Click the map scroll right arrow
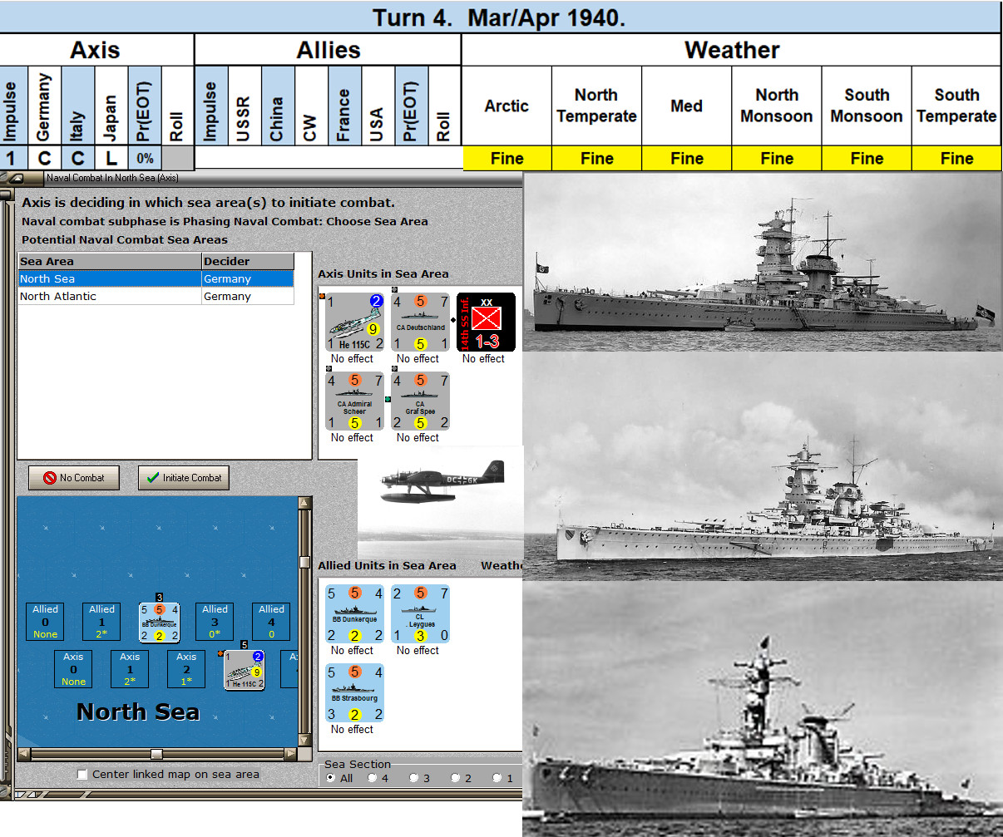Image resolution: width=1003 pixels, height=837 pixels. [290, 754]
